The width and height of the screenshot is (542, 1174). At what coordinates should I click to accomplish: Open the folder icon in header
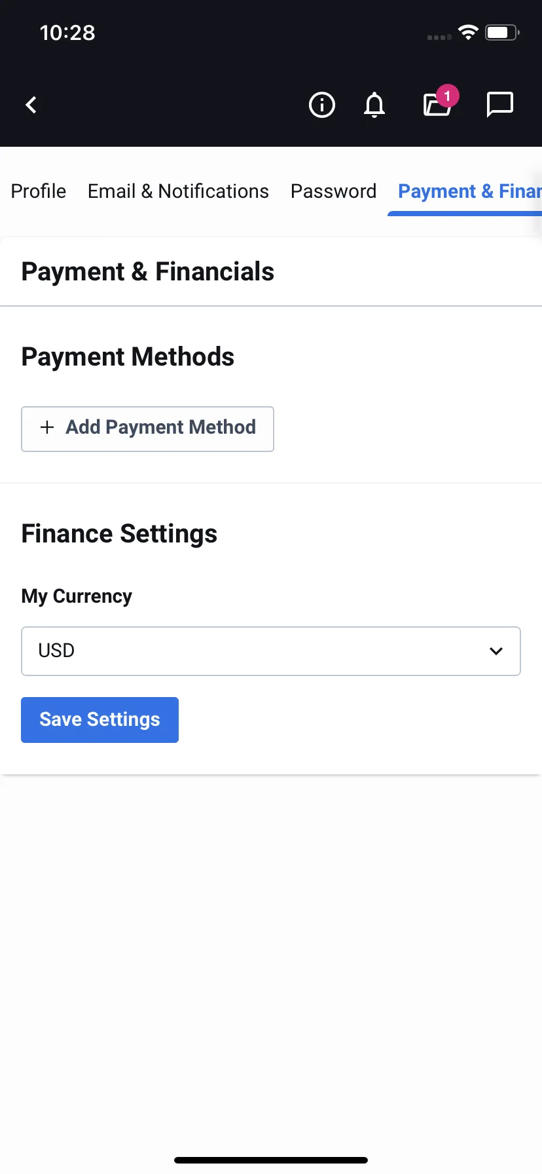coord(437,105)
